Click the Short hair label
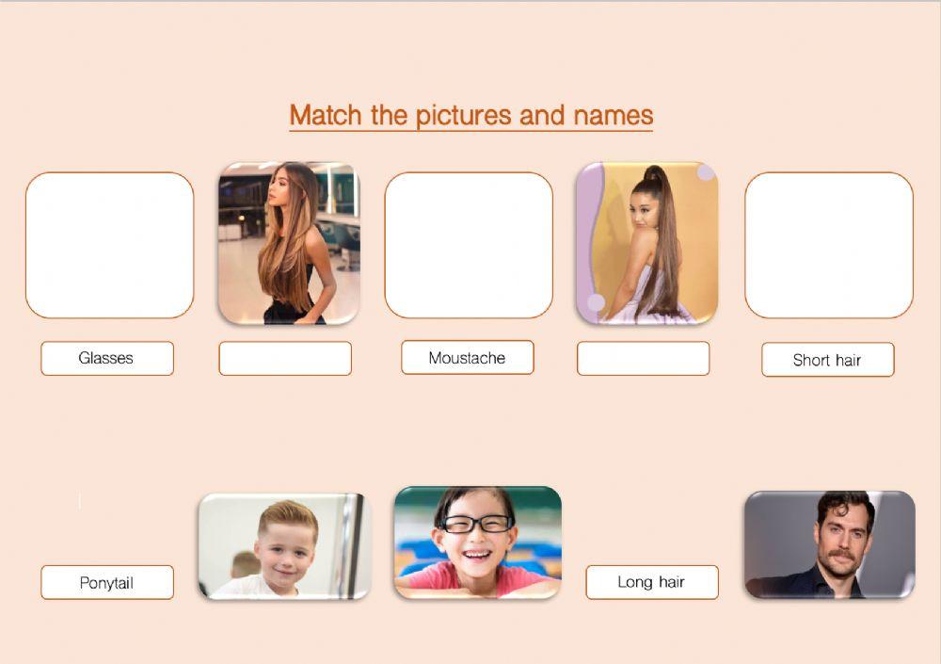Image resolution: width=941 pixels, height=664 pixels. (827, 360)
